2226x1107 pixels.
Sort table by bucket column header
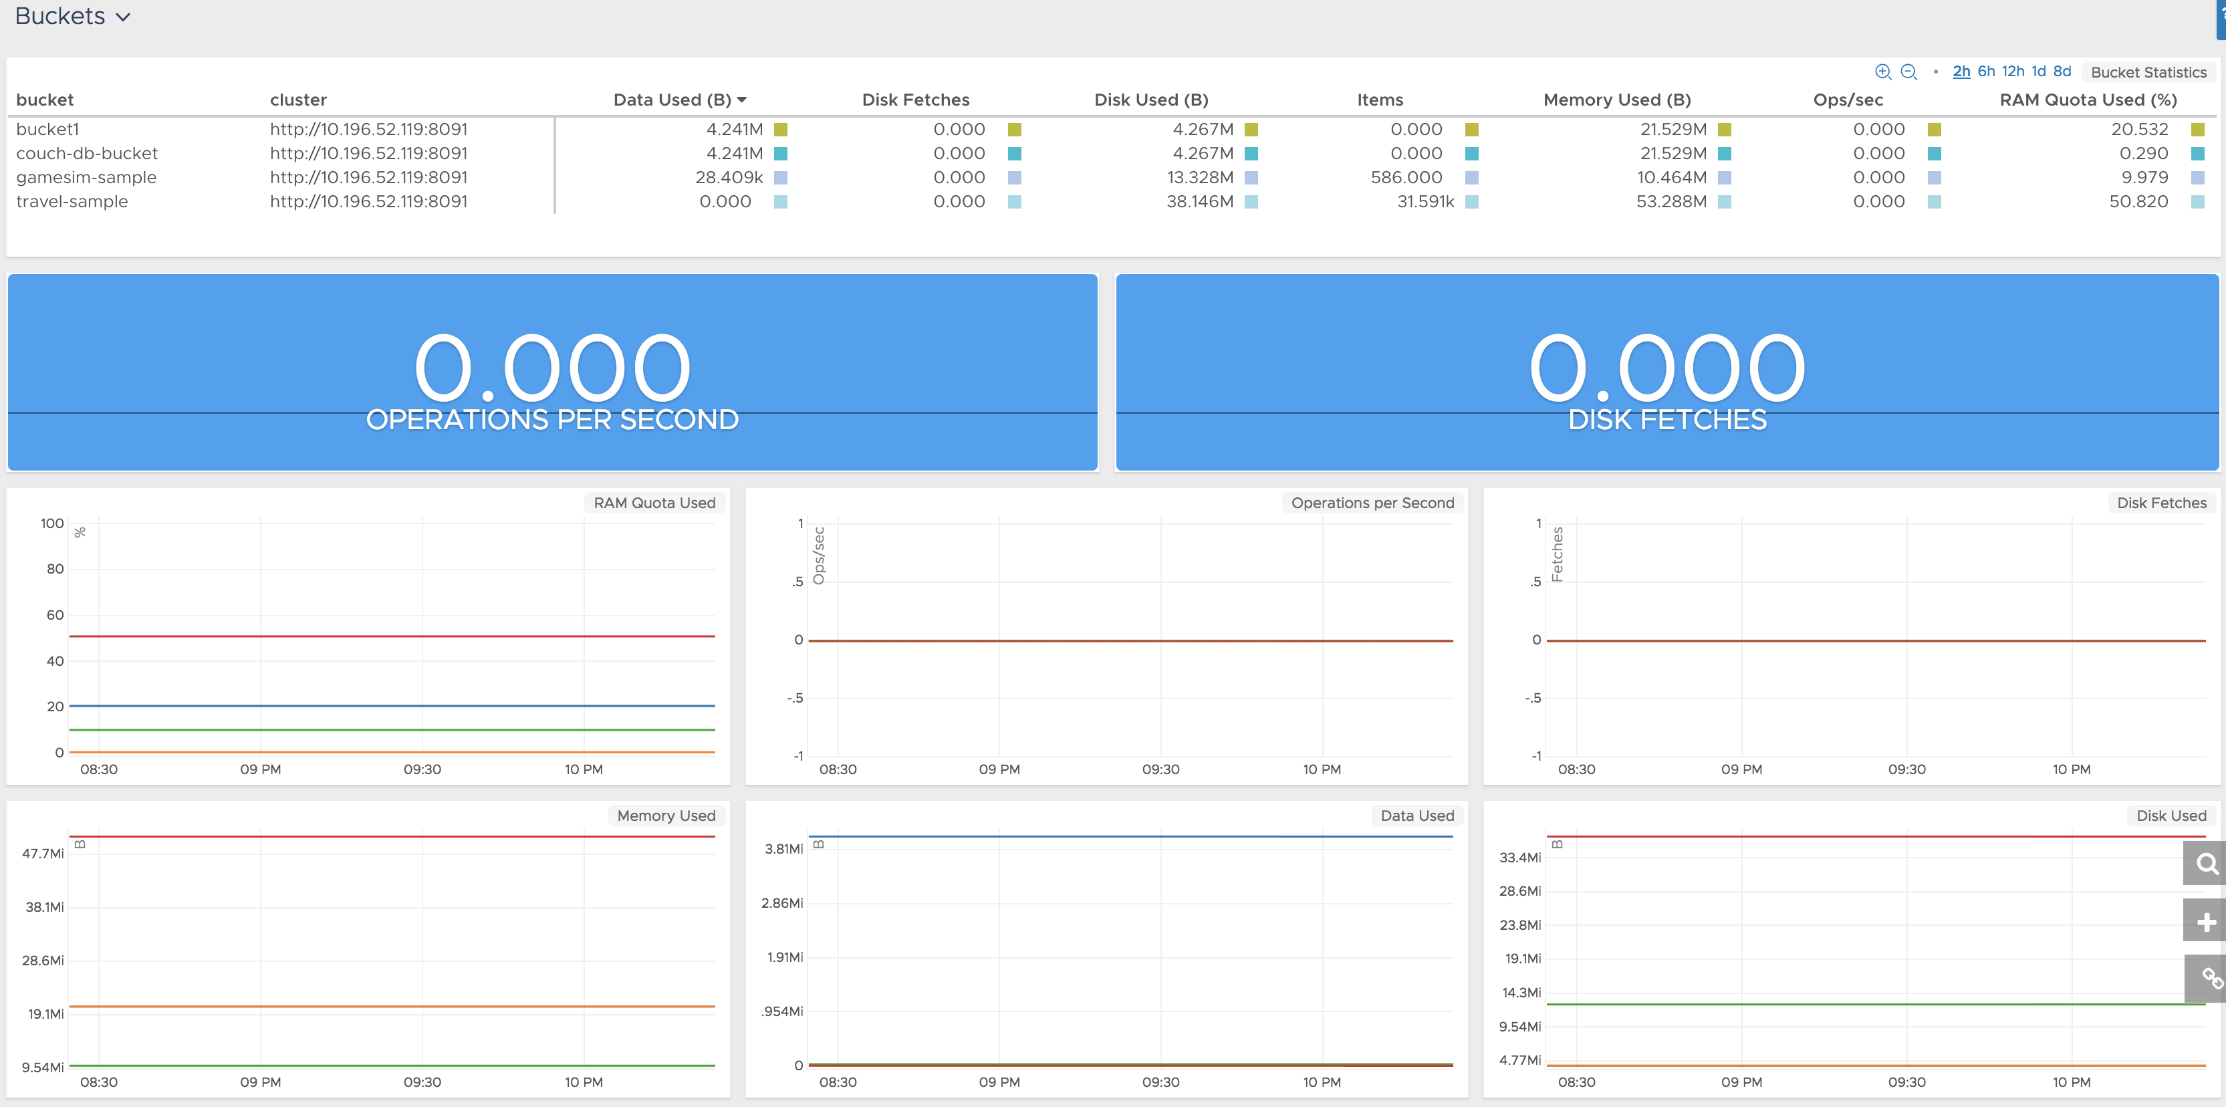coord(45,100)
